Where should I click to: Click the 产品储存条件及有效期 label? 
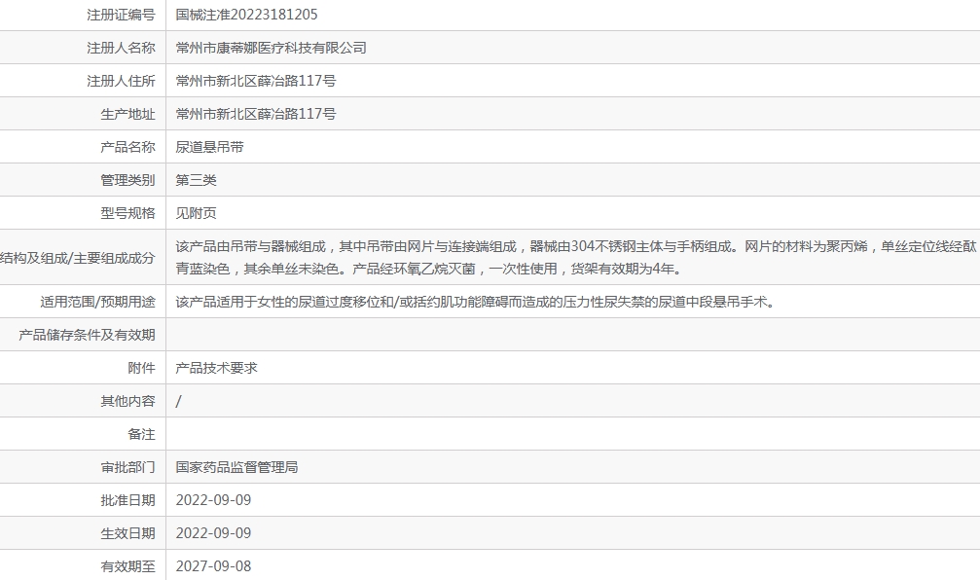87,335
